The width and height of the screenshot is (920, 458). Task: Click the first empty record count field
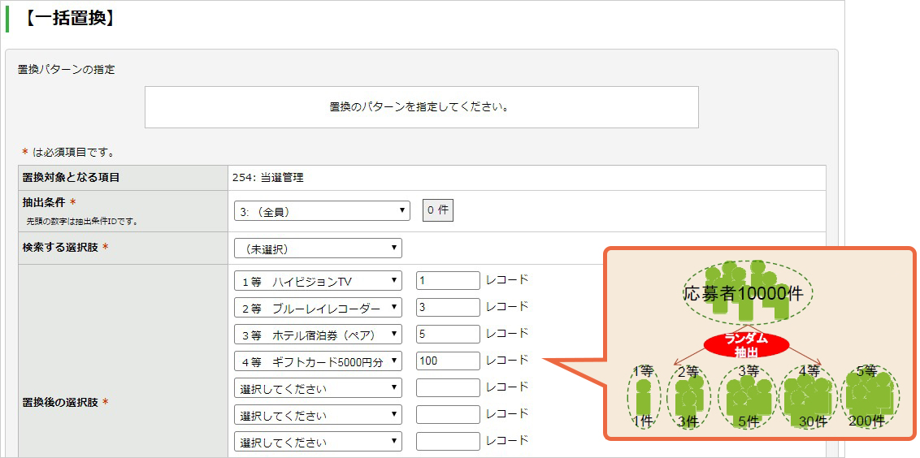click(x=449, y=388)
